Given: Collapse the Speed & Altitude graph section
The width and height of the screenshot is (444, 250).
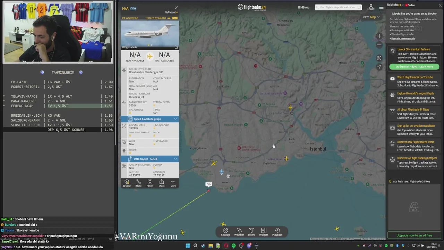Looking at the screenshot, I should click(x=175, y=119).
